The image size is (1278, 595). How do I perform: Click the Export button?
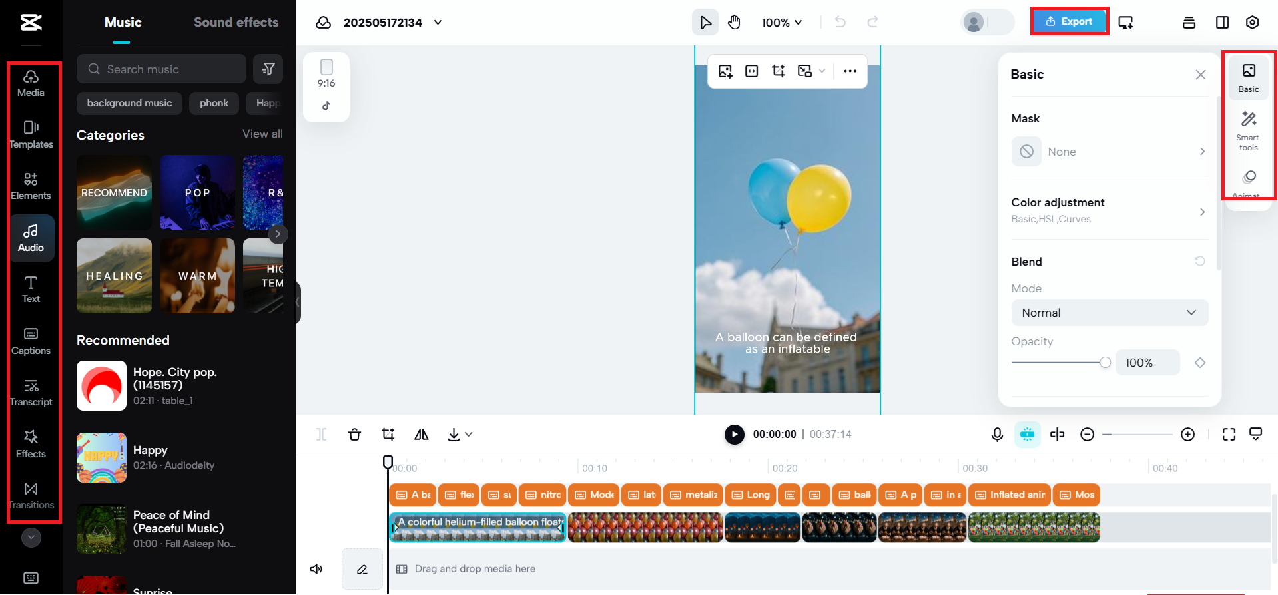[1069, 21]
